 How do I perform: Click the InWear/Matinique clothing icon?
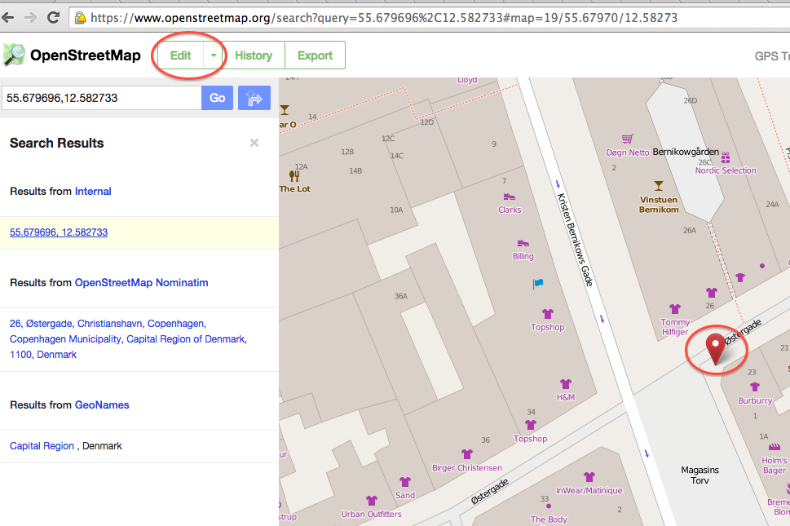point(589,476)
